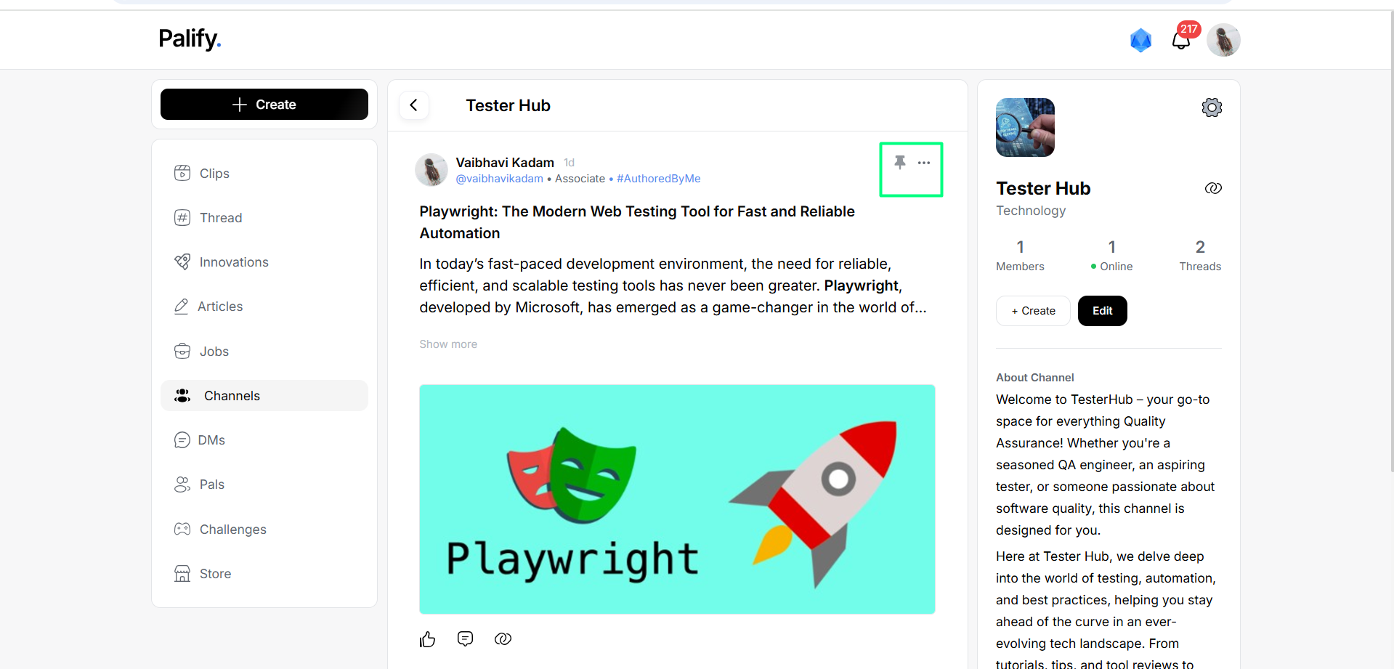
Task: Click the Jobs briefcase icon
Action: click(182, 352)
